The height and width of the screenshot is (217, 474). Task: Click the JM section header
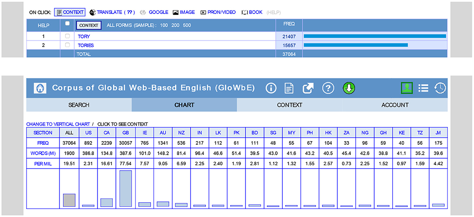point(438,132)
